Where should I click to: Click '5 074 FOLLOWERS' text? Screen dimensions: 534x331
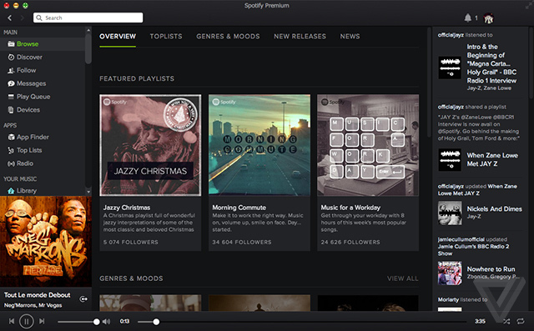130,243
